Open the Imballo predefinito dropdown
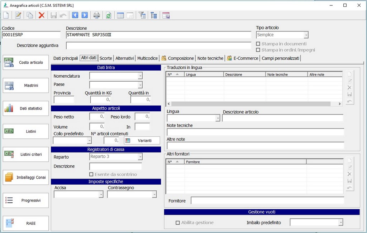This screenshot has height=233, width=367. 341,222
